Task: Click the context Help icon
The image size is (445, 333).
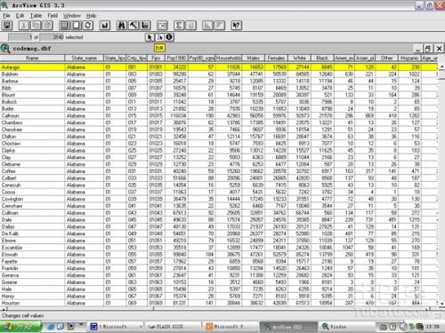Action: (x=236, y=26)
